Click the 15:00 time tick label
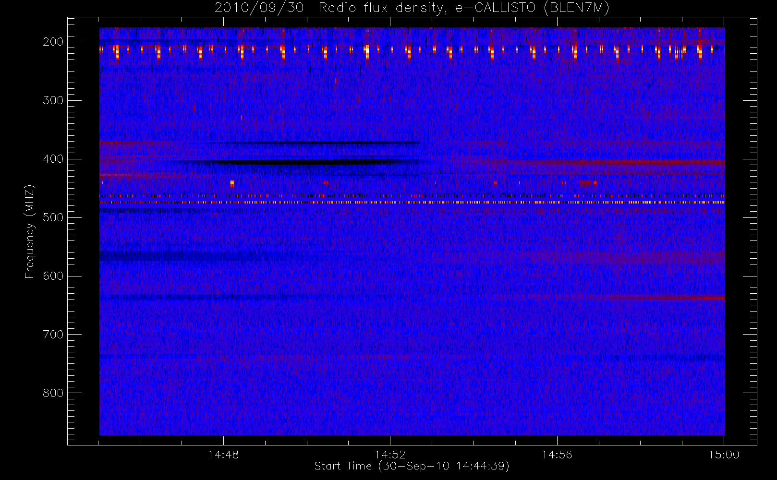The image size is (777, 480). point(724,455)
